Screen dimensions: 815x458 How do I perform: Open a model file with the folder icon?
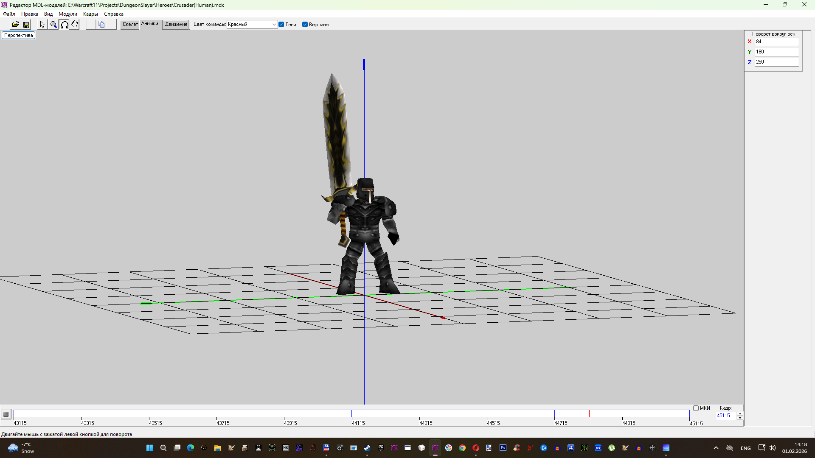point(15,25)
